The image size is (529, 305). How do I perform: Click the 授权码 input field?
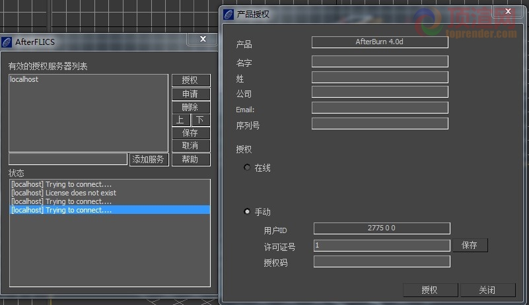point(382,261)
